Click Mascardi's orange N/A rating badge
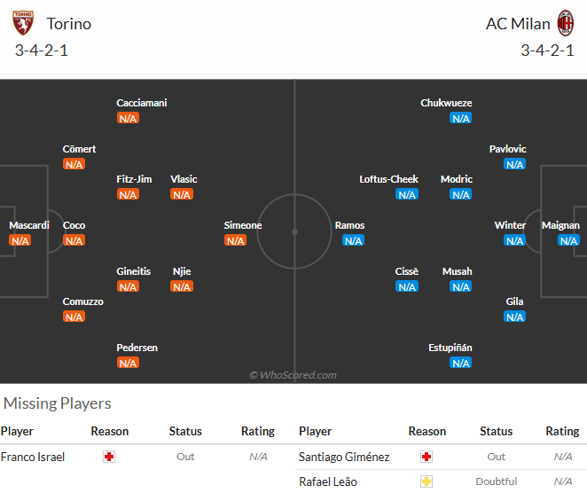 (x=20, y=240)
